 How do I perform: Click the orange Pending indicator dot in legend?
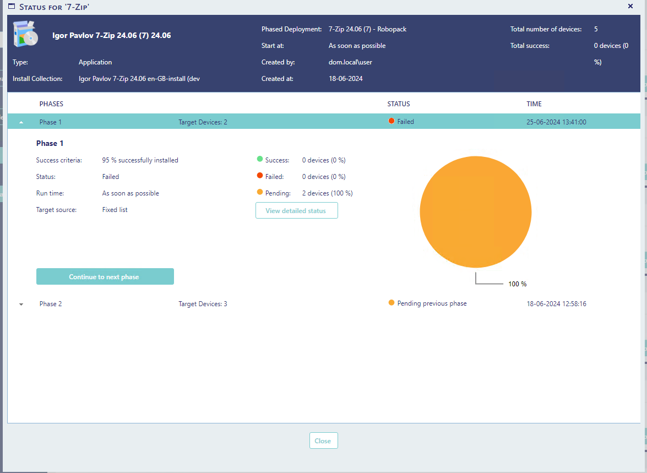pos(259,192)
